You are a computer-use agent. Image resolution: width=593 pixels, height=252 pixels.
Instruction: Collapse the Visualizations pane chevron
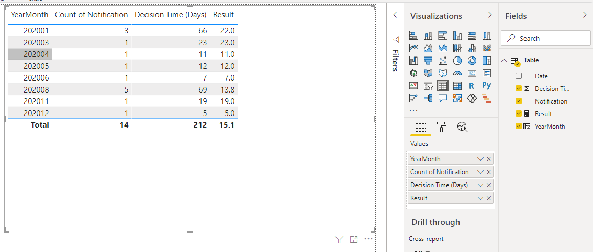coord(490,15)
